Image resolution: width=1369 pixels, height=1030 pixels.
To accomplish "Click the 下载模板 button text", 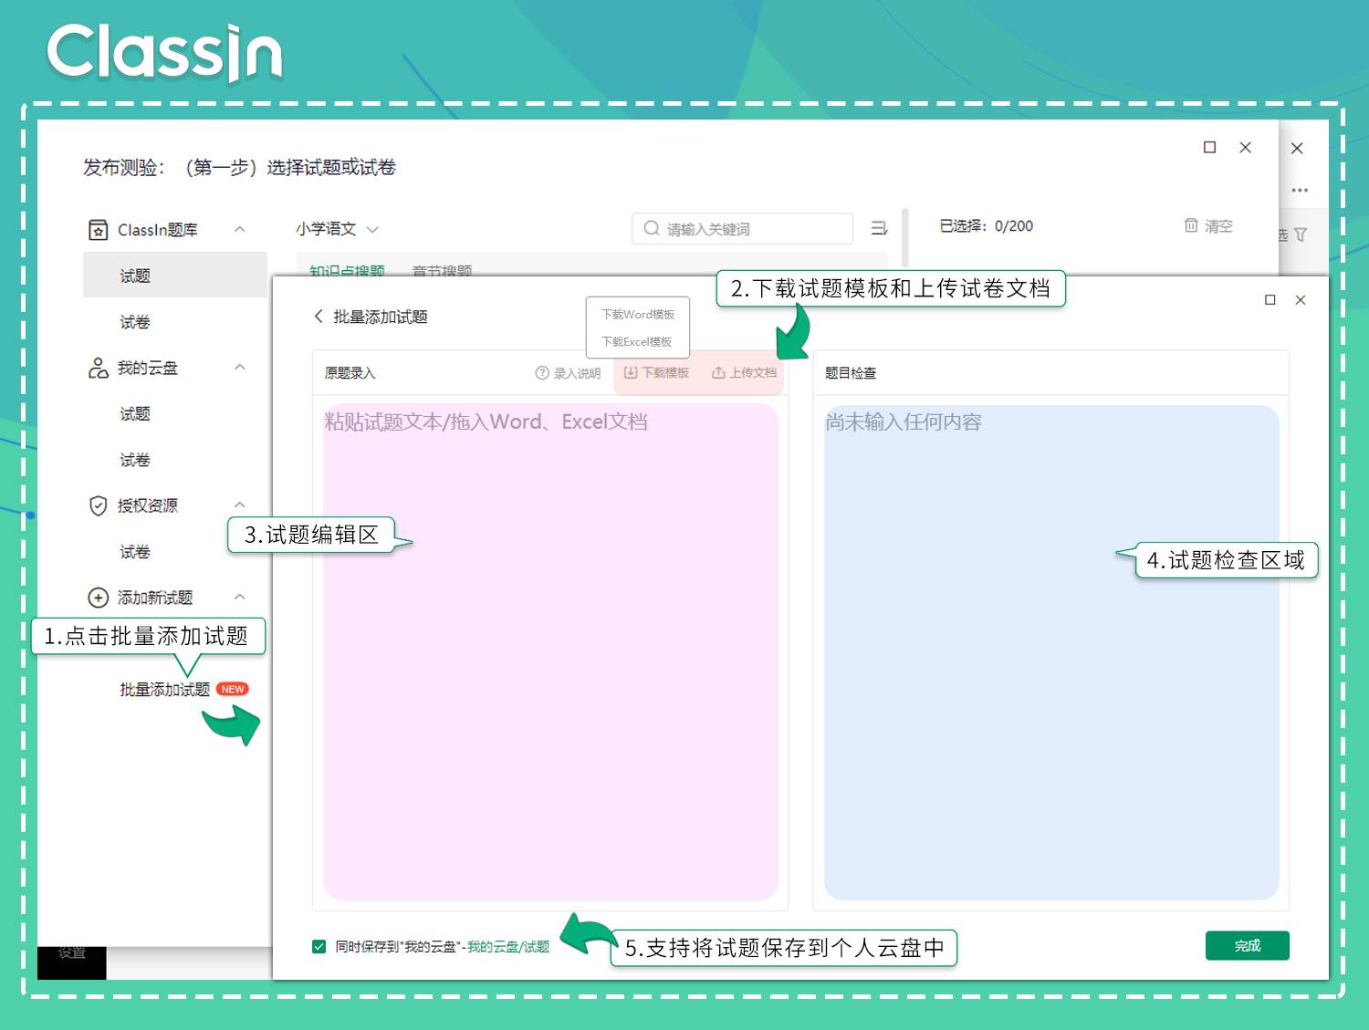I will 665,372.
